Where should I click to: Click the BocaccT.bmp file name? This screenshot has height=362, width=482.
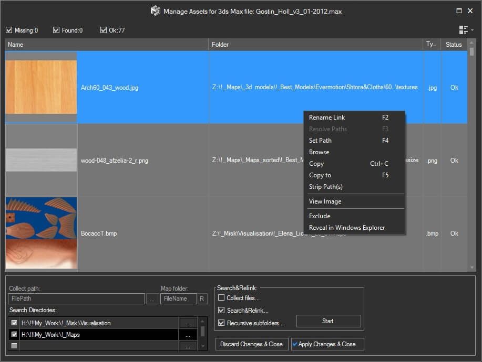coord(99,233)
